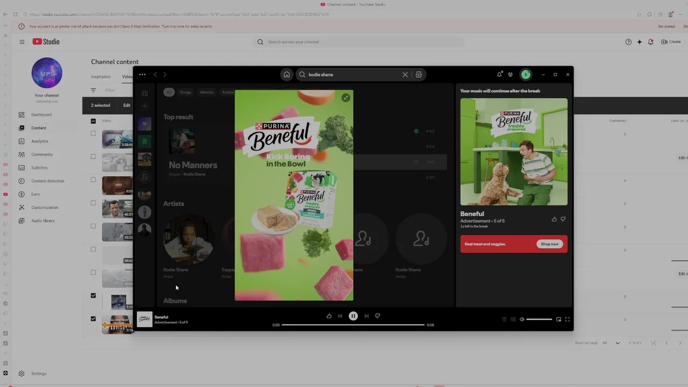Screen dimensions: 688x387
Task: Select the All filter chip
Action: (x=169, y=92)
